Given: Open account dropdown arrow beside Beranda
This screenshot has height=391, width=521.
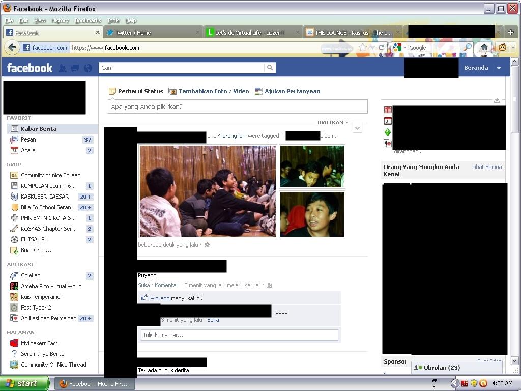Looking at the screenshot, I should tap(499, 68).
